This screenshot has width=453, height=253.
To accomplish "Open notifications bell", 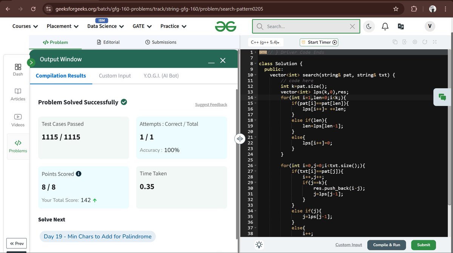I will click(385, 26).
